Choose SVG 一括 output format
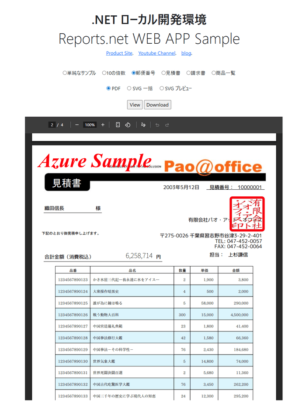 click(x=129, y=88)
